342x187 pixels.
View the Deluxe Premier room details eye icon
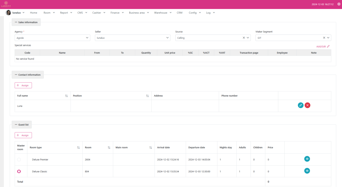(307, 159)
